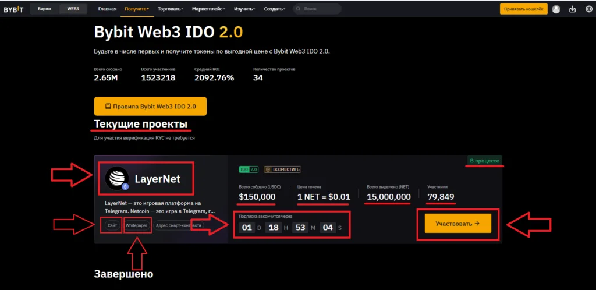Click the Bybit Web3 IDO 2.0 title

coord(168,32)
